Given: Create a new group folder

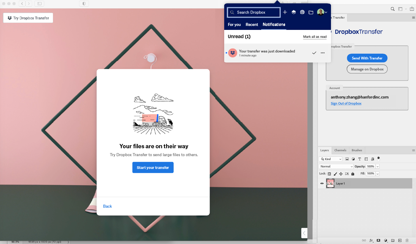Looking at the screenshot, I should coord(393,240).
